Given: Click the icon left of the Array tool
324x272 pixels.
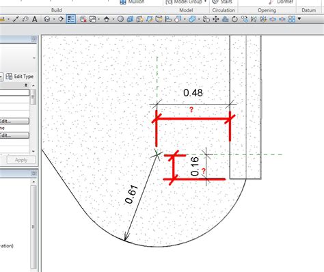Looking at the screenshot, I should click(x=282, y=19).
